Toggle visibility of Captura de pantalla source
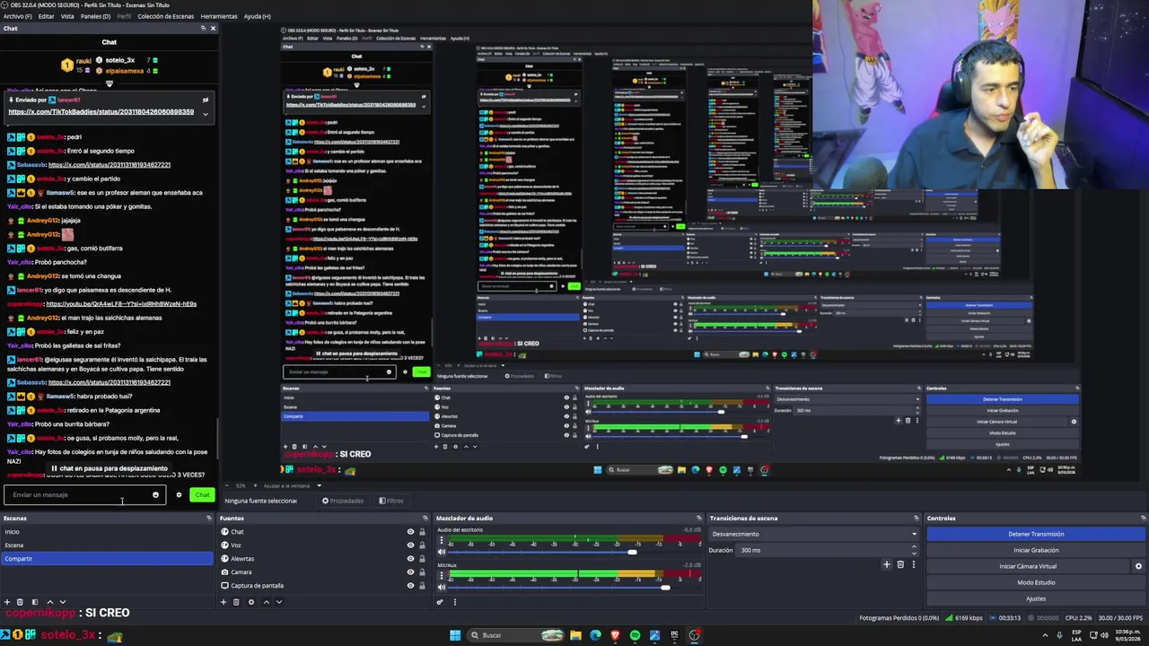 [x=411, y=585]
